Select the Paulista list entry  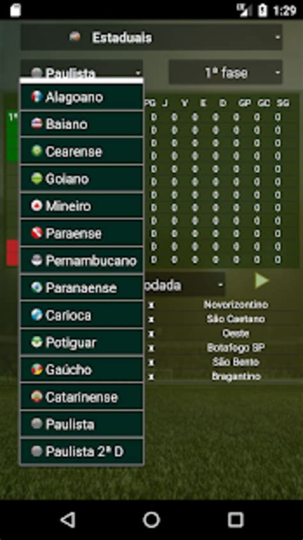click(x=82, y=424)
